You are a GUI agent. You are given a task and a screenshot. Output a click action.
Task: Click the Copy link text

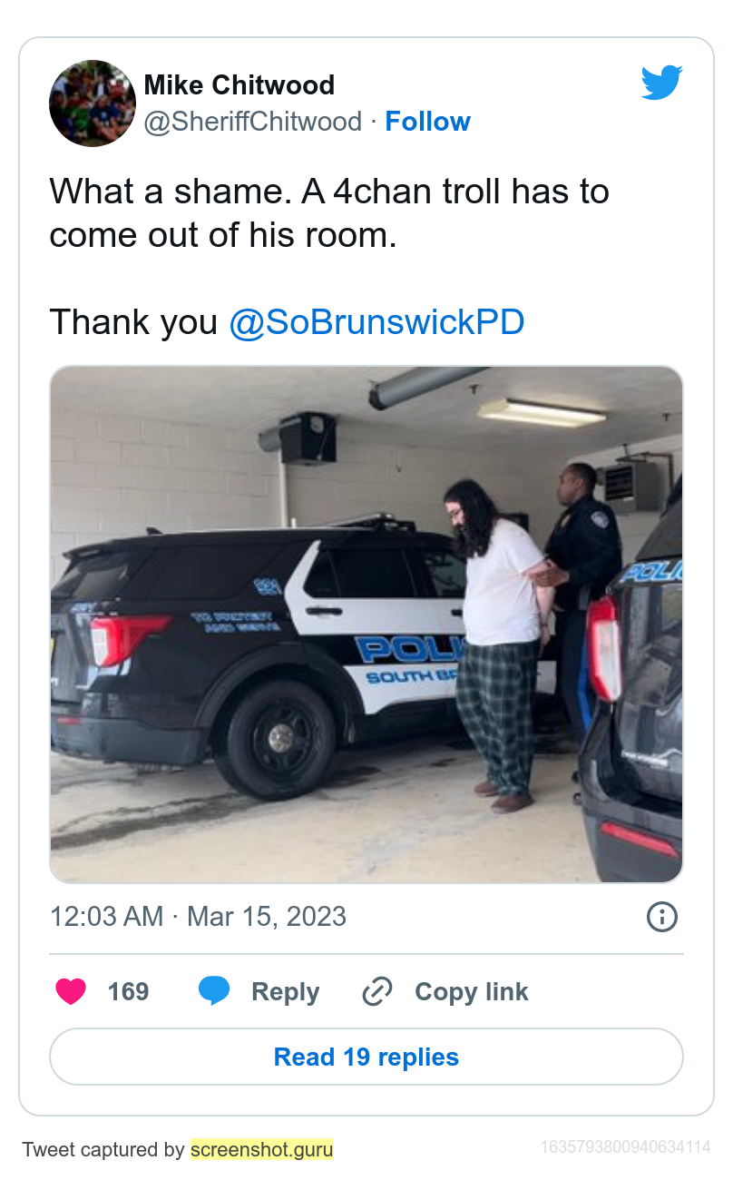coord(471,992)
